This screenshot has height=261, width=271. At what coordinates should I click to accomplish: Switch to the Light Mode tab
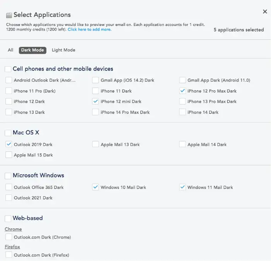[x=63, y=50]
